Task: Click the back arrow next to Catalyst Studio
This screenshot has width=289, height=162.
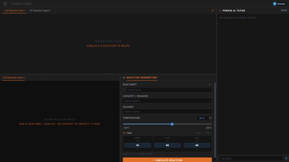Action: point(5,4)
